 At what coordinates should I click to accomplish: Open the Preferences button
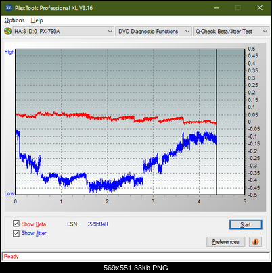tap(226, 242)
